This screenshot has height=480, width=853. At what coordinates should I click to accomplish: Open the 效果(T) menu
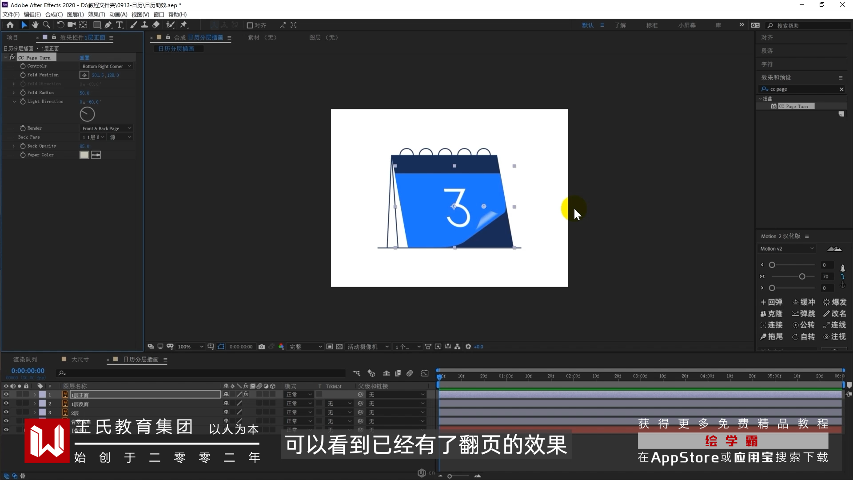96,14
